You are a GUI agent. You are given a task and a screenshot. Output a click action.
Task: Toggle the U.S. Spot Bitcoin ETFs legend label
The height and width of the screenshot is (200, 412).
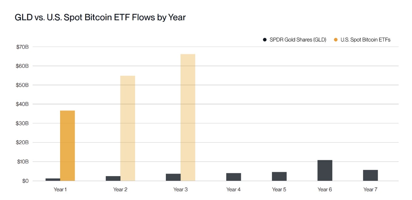click(x=365, y=40)
